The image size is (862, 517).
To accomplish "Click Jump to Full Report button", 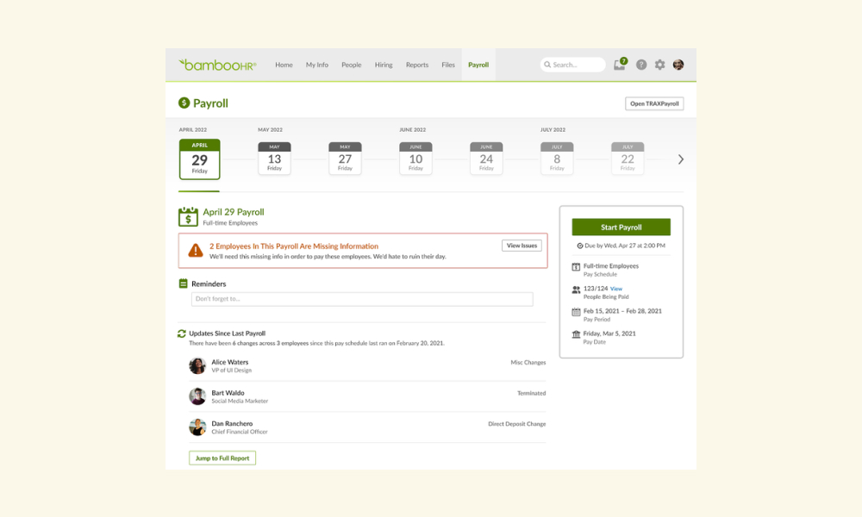I will point(222,458).
